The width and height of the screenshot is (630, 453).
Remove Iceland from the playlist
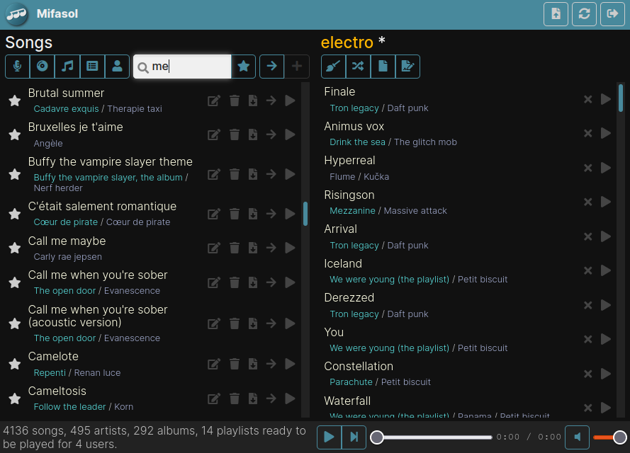tap(587, 271)
